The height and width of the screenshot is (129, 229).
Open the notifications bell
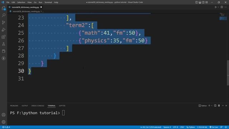pyautogui.click(x=226, y=127)
